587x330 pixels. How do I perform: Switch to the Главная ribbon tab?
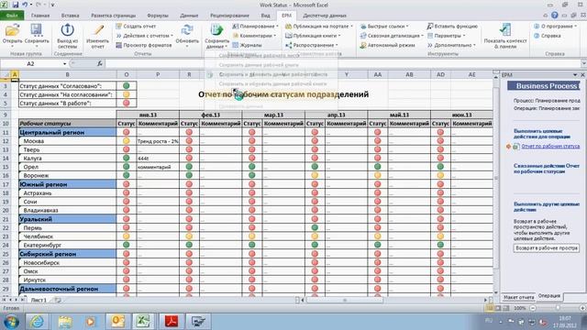[40, 16]
